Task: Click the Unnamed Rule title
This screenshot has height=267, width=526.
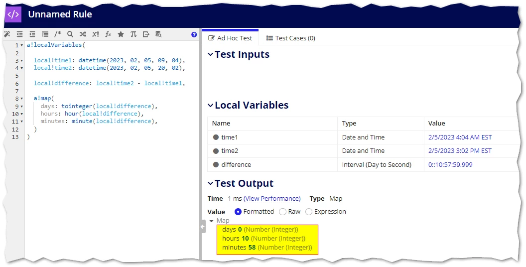Action: click(x=60, y=14)
